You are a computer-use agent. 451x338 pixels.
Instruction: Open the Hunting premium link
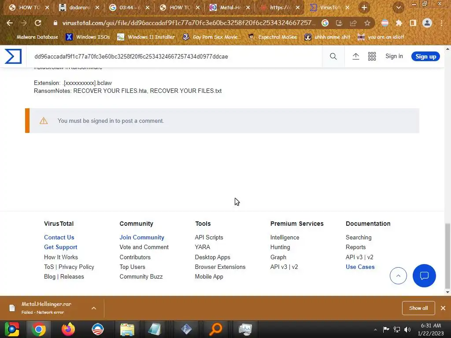(x=280, y=247)
